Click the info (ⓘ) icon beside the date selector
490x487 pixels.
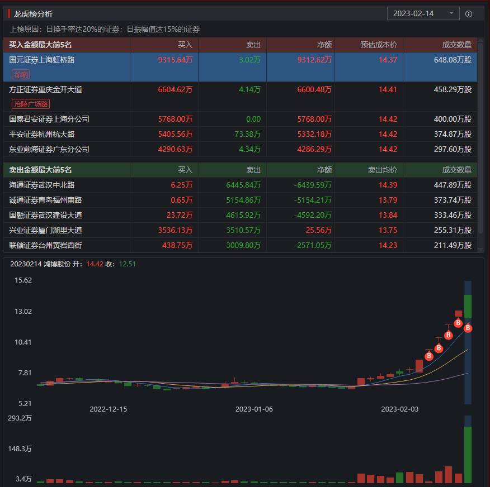click(x=468, y=13)
